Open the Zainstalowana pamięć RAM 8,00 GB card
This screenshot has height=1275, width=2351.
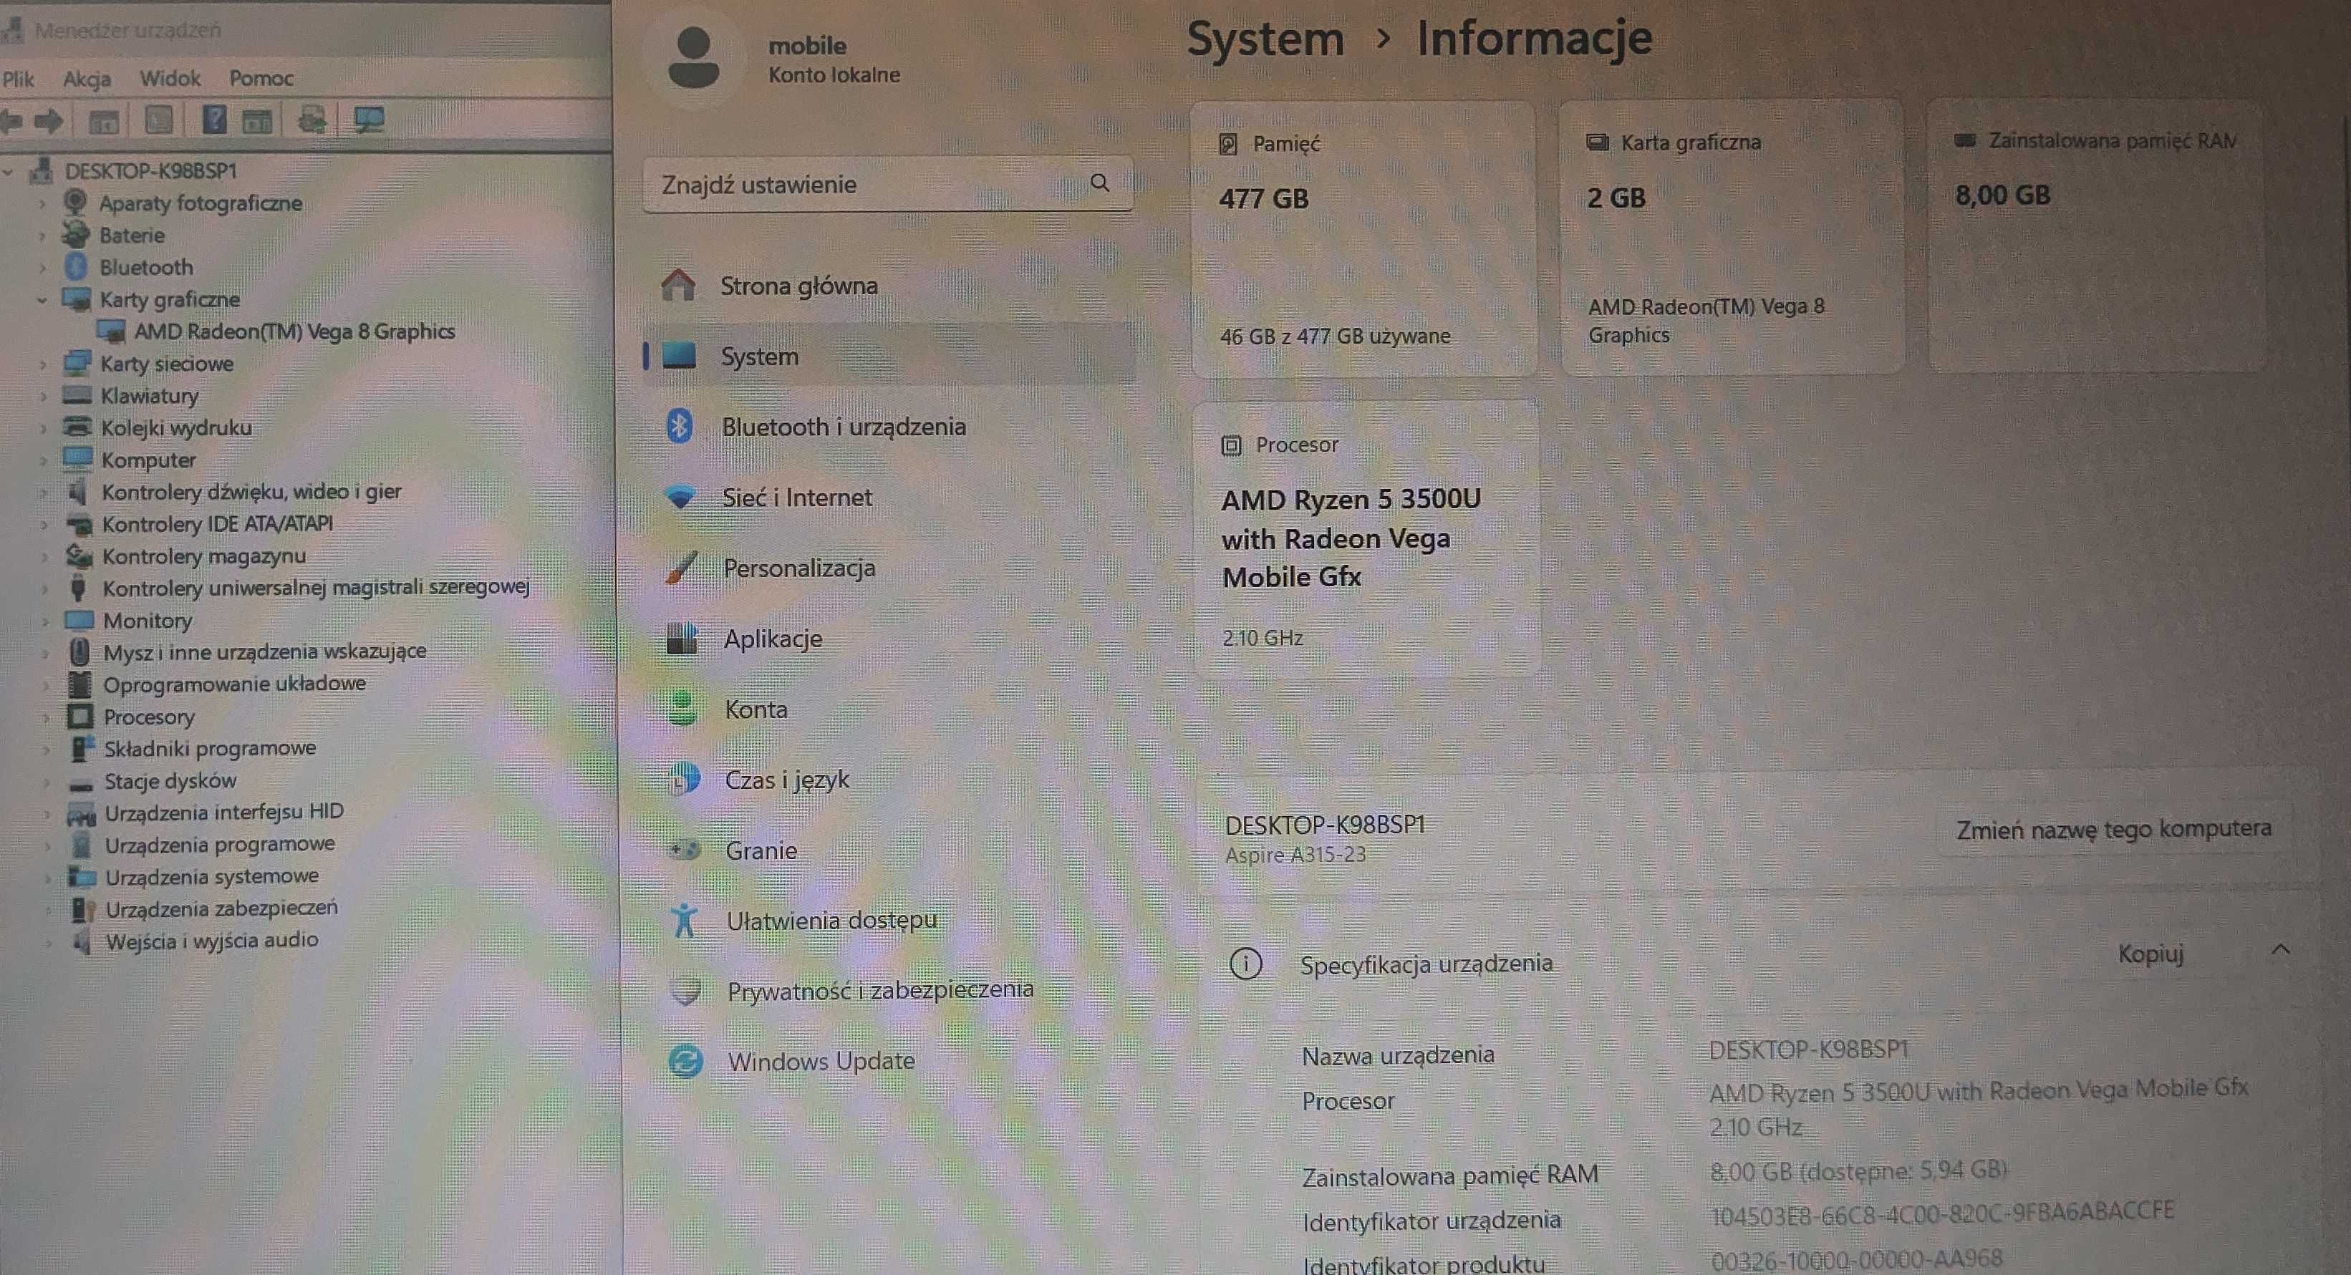click(2096, 236)
